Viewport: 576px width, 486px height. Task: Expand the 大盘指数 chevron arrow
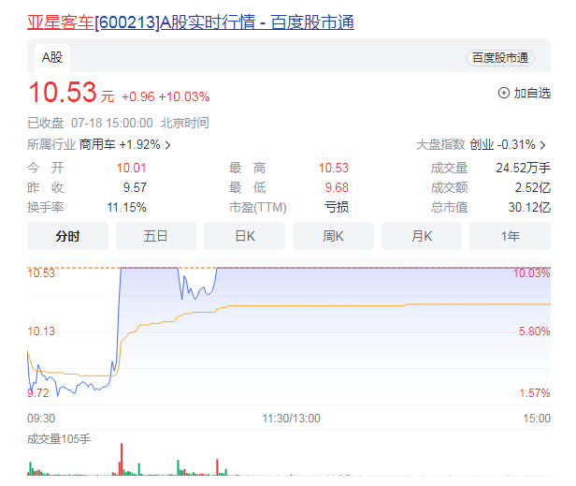(x=542, y=145)
